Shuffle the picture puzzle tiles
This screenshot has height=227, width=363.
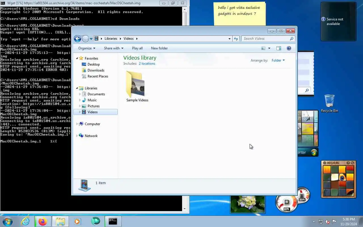[x=353, y=163]
